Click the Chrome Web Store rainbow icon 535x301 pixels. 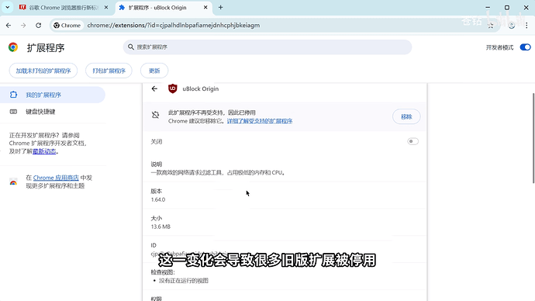coord(13,182)
